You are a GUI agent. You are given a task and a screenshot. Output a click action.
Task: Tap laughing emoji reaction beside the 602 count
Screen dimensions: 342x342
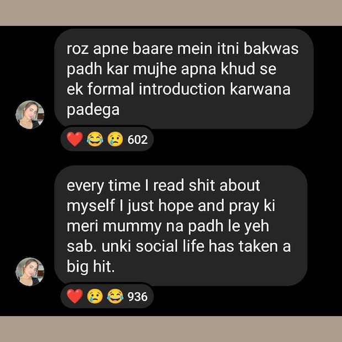[x=95, y=139]
